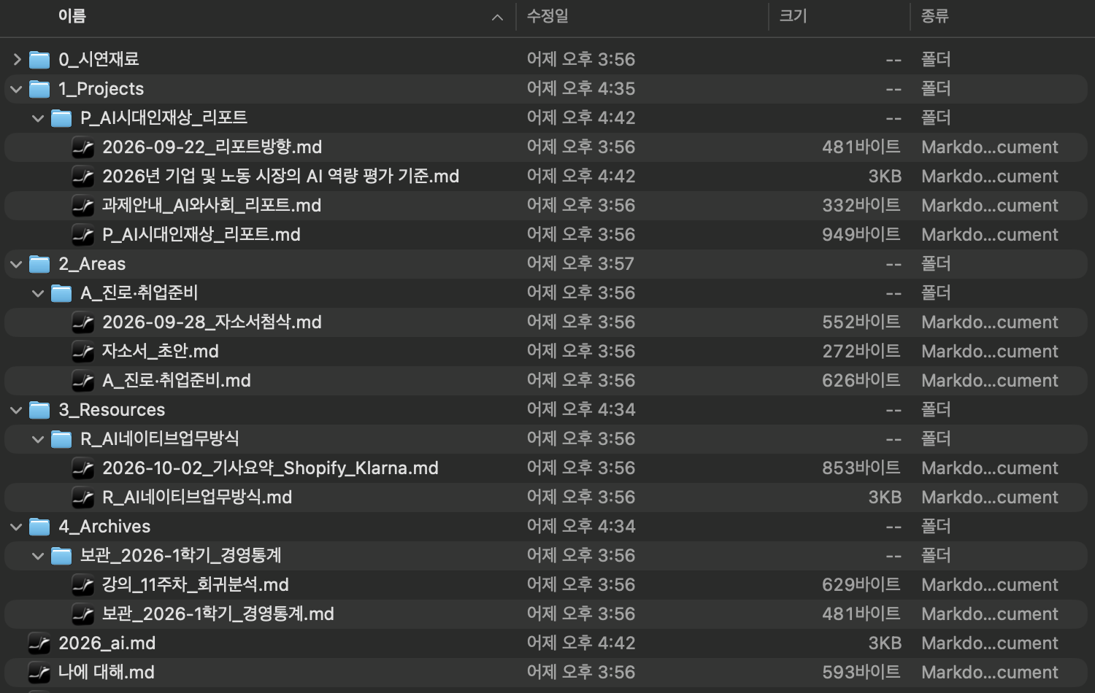The image size is (1095, 693).
Task: Click the 4_Archives folder icon
Action: [39, 527]
